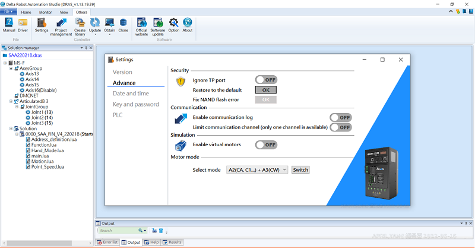Open the Official website

click(x=141, y=27)
